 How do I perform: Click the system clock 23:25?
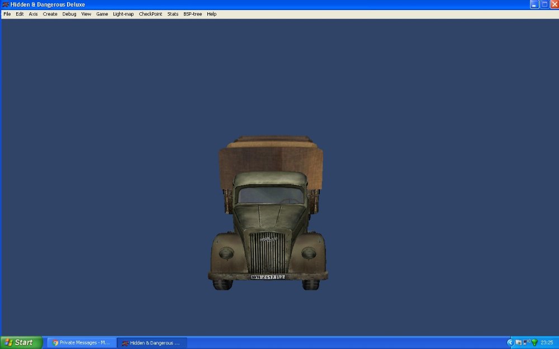547,343
